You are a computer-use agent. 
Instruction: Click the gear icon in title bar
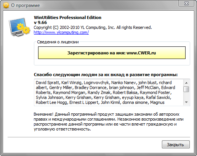pyautogui.click(x=6, y=5)
